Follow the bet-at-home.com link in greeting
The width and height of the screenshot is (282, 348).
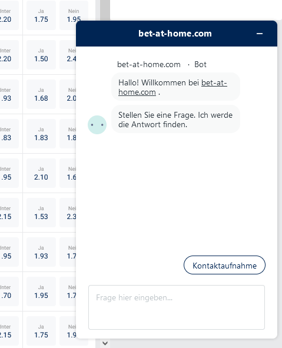coord(172,87)
